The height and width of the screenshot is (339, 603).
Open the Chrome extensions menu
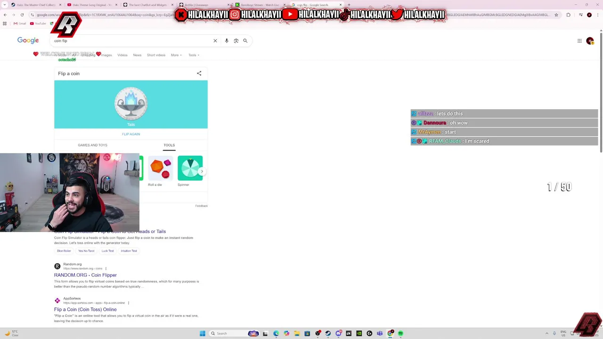tap(568, 15)
